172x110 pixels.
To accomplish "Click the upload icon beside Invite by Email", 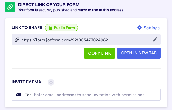I will pos(51,82).
